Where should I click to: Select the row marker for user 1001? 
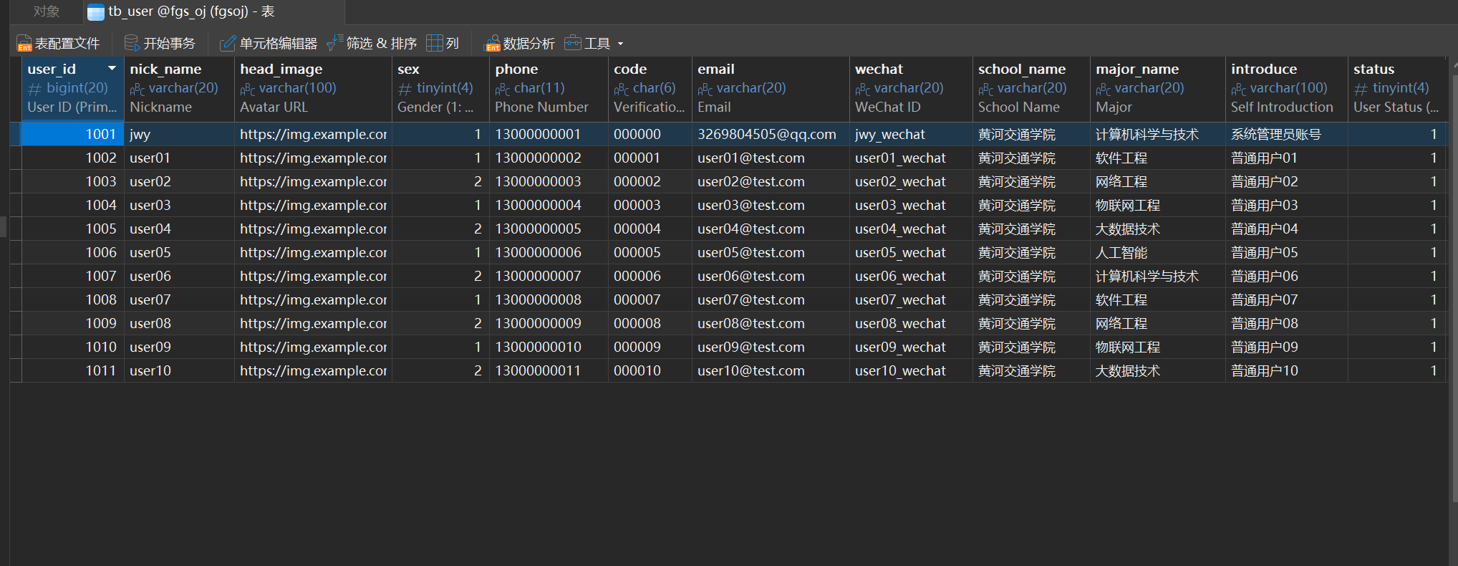tap(16, 135)
